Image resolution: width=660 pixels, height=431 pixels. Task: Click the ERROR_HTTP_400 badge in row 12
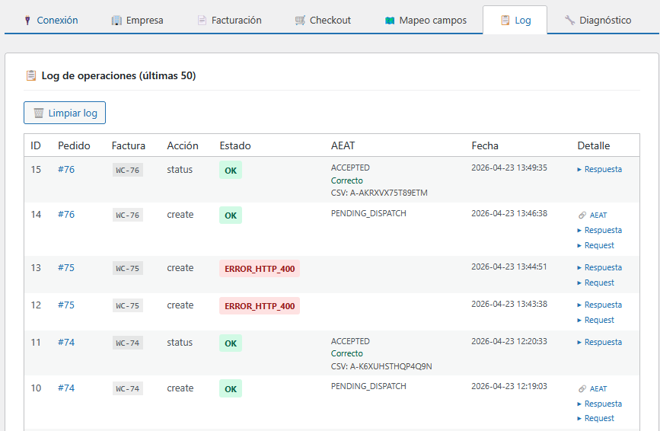pyautogui.click(x=260, y=306)
